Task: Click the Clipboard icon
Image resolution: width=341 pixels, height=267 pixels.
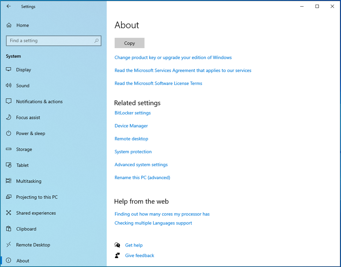Action: (8, 229)
